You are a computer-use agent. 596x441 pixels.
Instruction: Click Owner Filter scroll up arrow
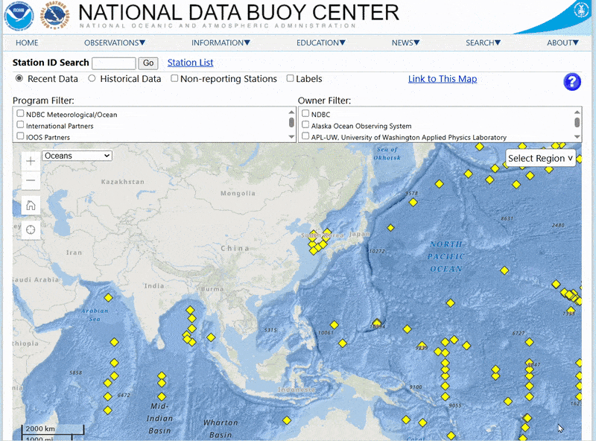coord(577,112)
